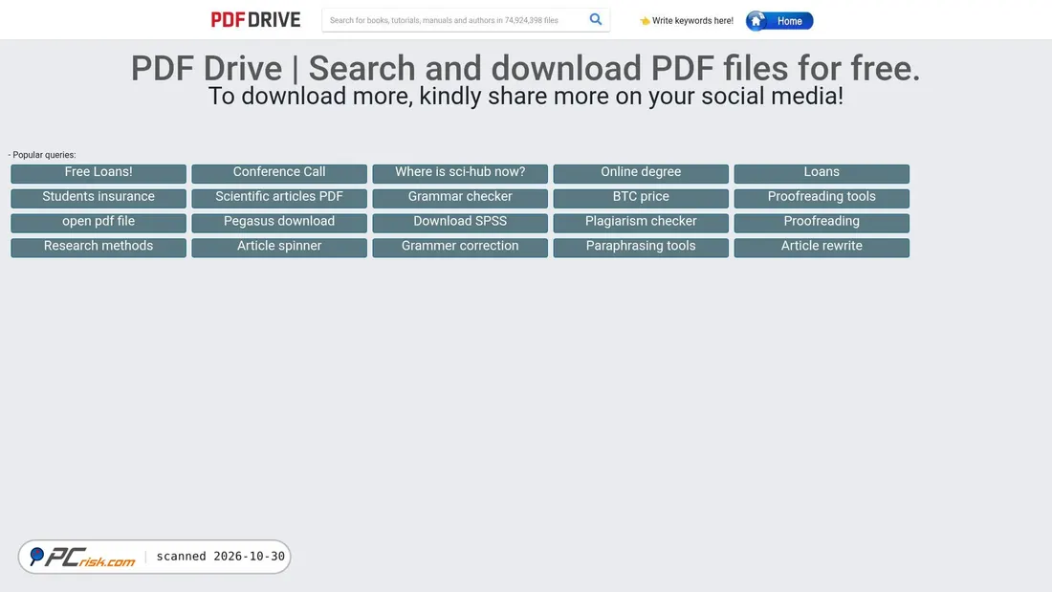Open the Conference Call query
Image resolution: width=1052 pixels, height=592 pixels.
point(279,173)
